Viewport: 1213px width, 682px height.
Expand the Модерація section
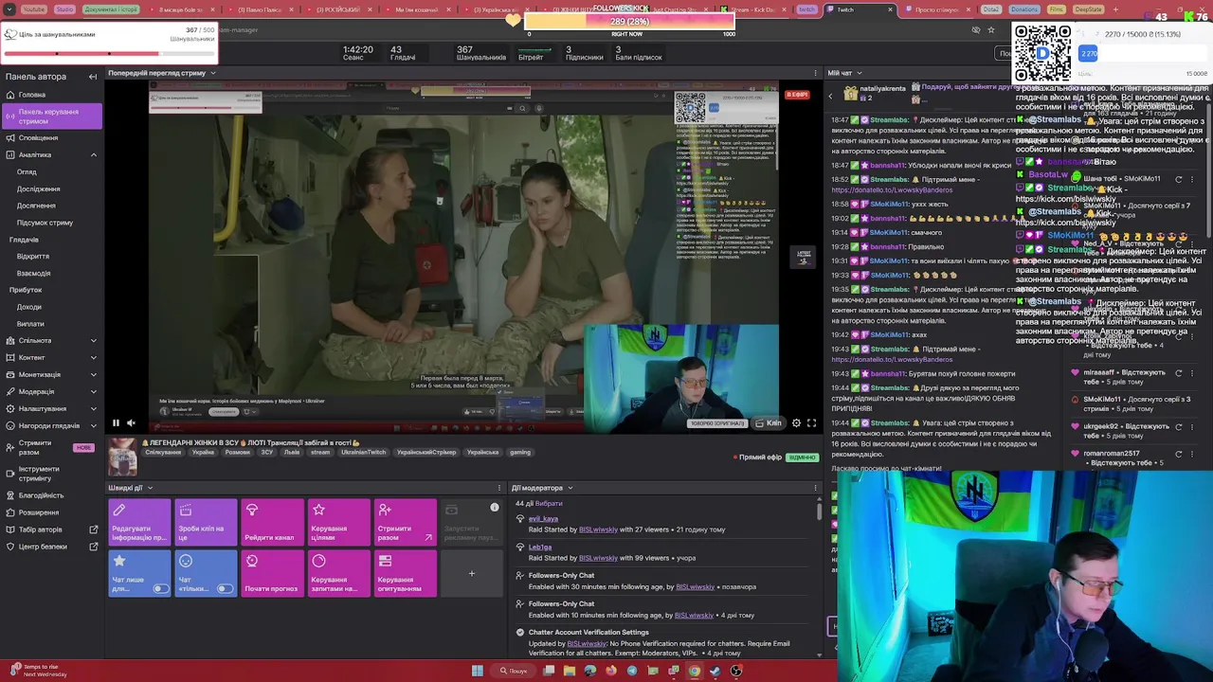pyautogui.click(x=93, y=391)
